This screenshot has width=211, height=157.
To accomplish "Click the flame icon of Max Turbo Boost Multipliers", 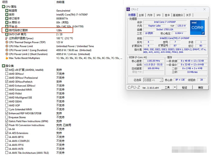I will 7,58.
